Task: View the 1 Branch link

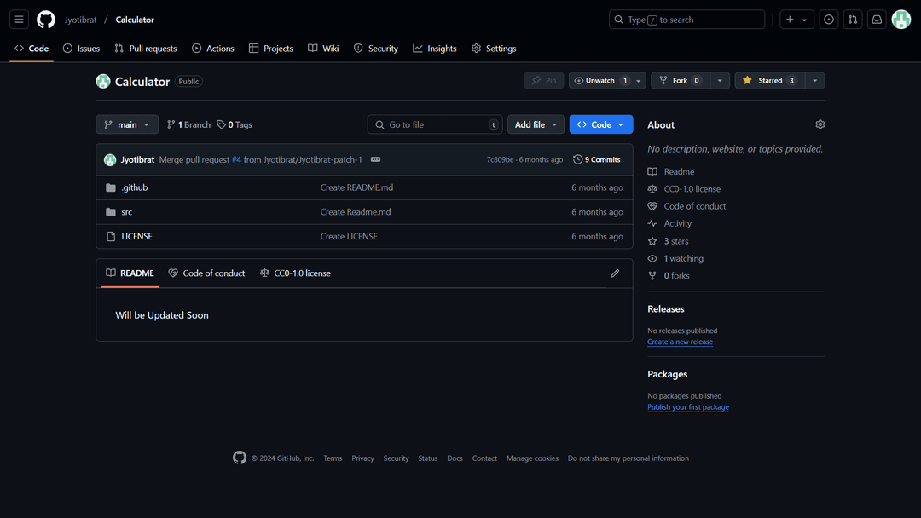Action: tap(188, 124)
